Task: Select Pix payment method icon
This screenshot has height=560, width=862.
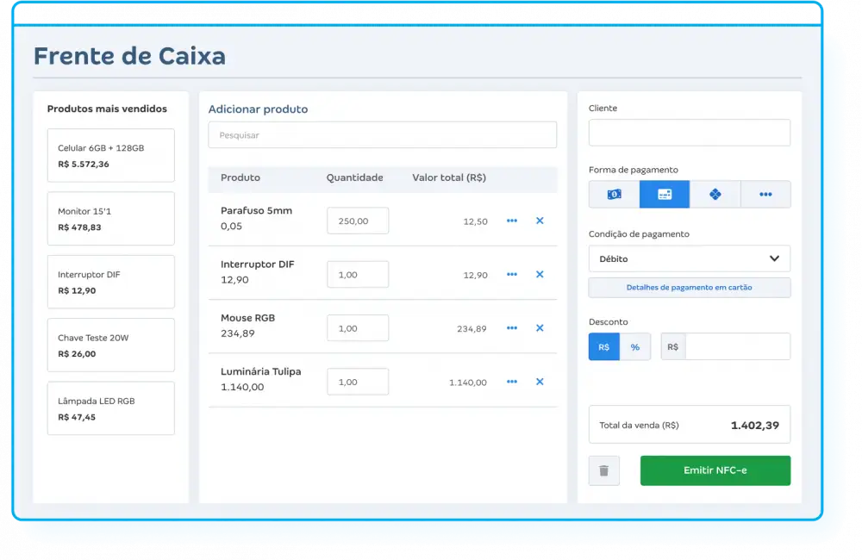Action: pos(715,194)
